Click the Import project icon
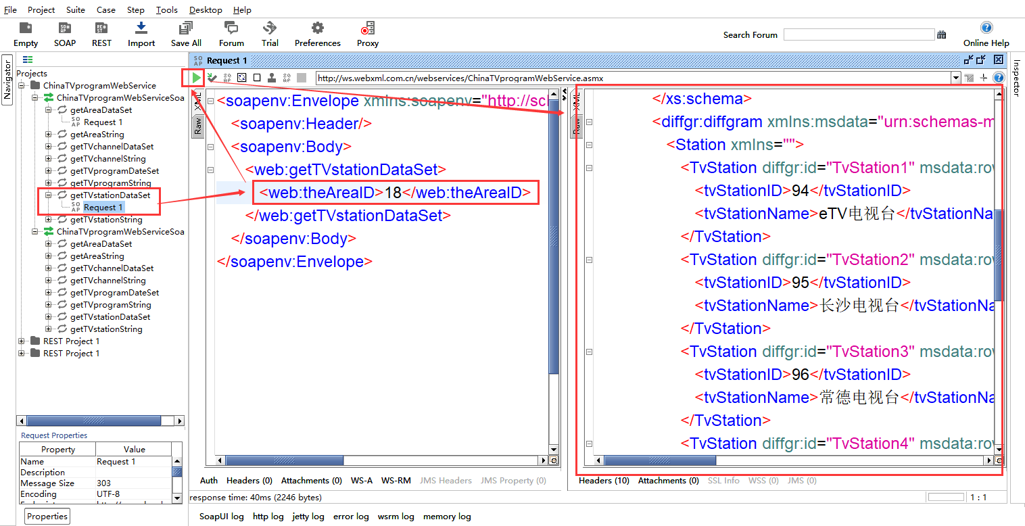The image size is (1025, 526). [141, 28]
